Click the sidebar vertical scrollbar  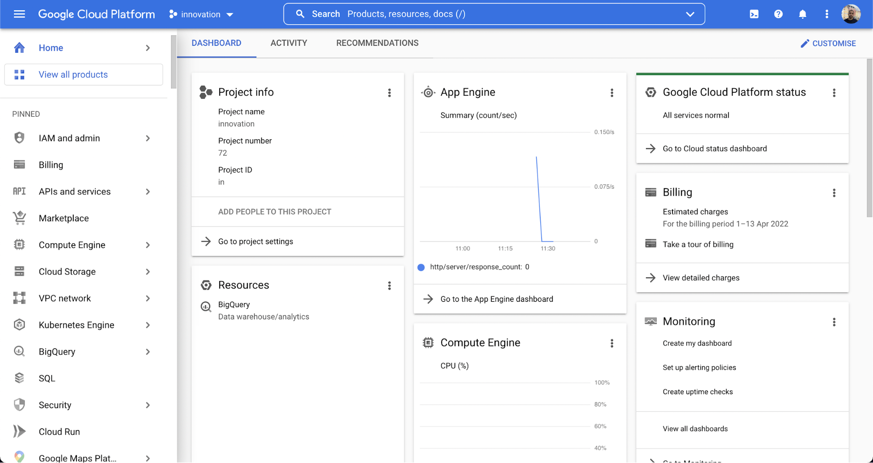click(173, 62)
